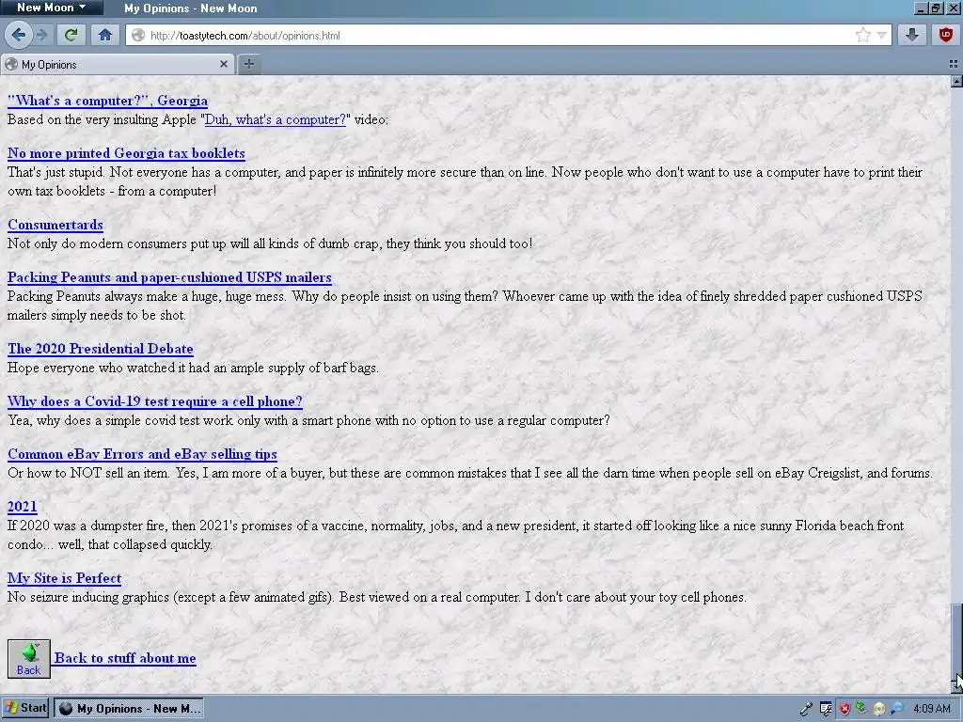The image size is (963, 722).
Task: Open the URL history dropdown arrow
Action: point(881,35)
